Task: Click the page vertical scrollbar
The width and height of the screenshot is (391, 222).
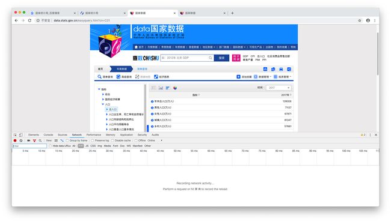Action: point(378,53)
